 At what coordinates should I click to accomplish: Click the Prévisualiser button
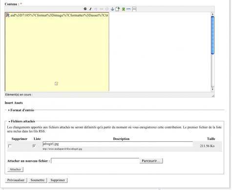pyautogui.click(x=16, y=180)
